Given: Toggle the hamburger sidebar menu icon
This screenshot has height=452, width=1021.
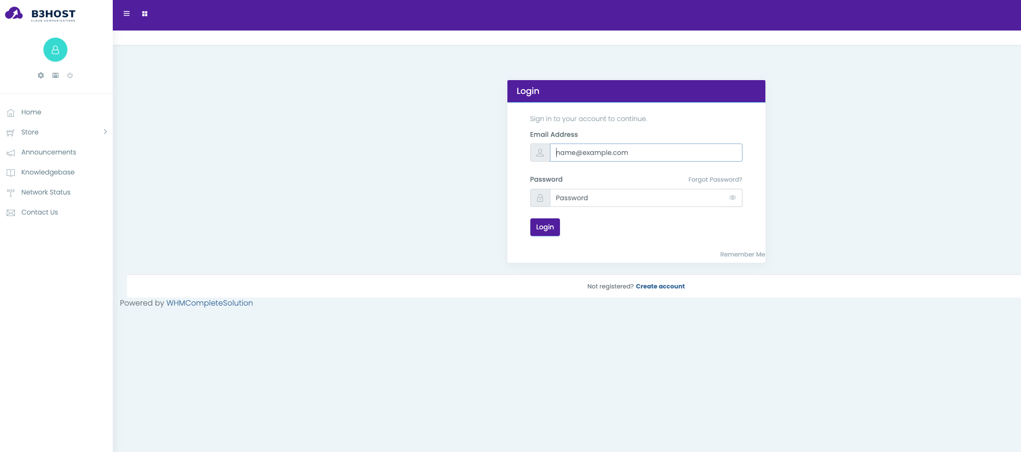Looking at the screenshot, I should (x=127, y=14).
